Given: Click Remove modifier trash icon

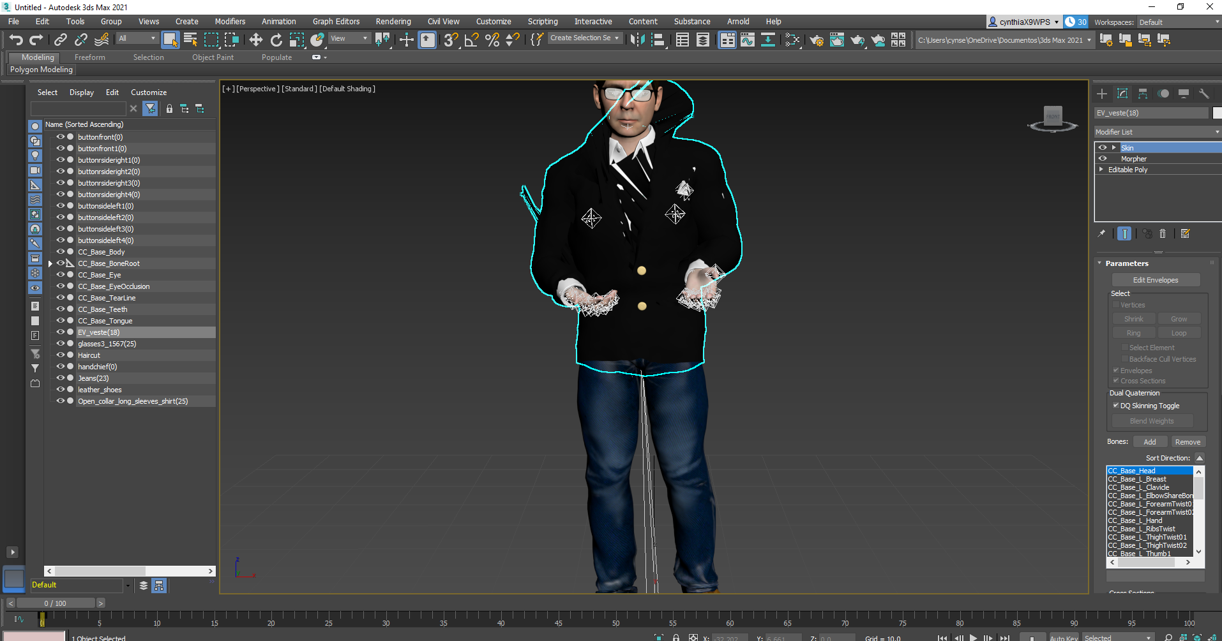Looking at the screenshot, I should coord(1163,233).
